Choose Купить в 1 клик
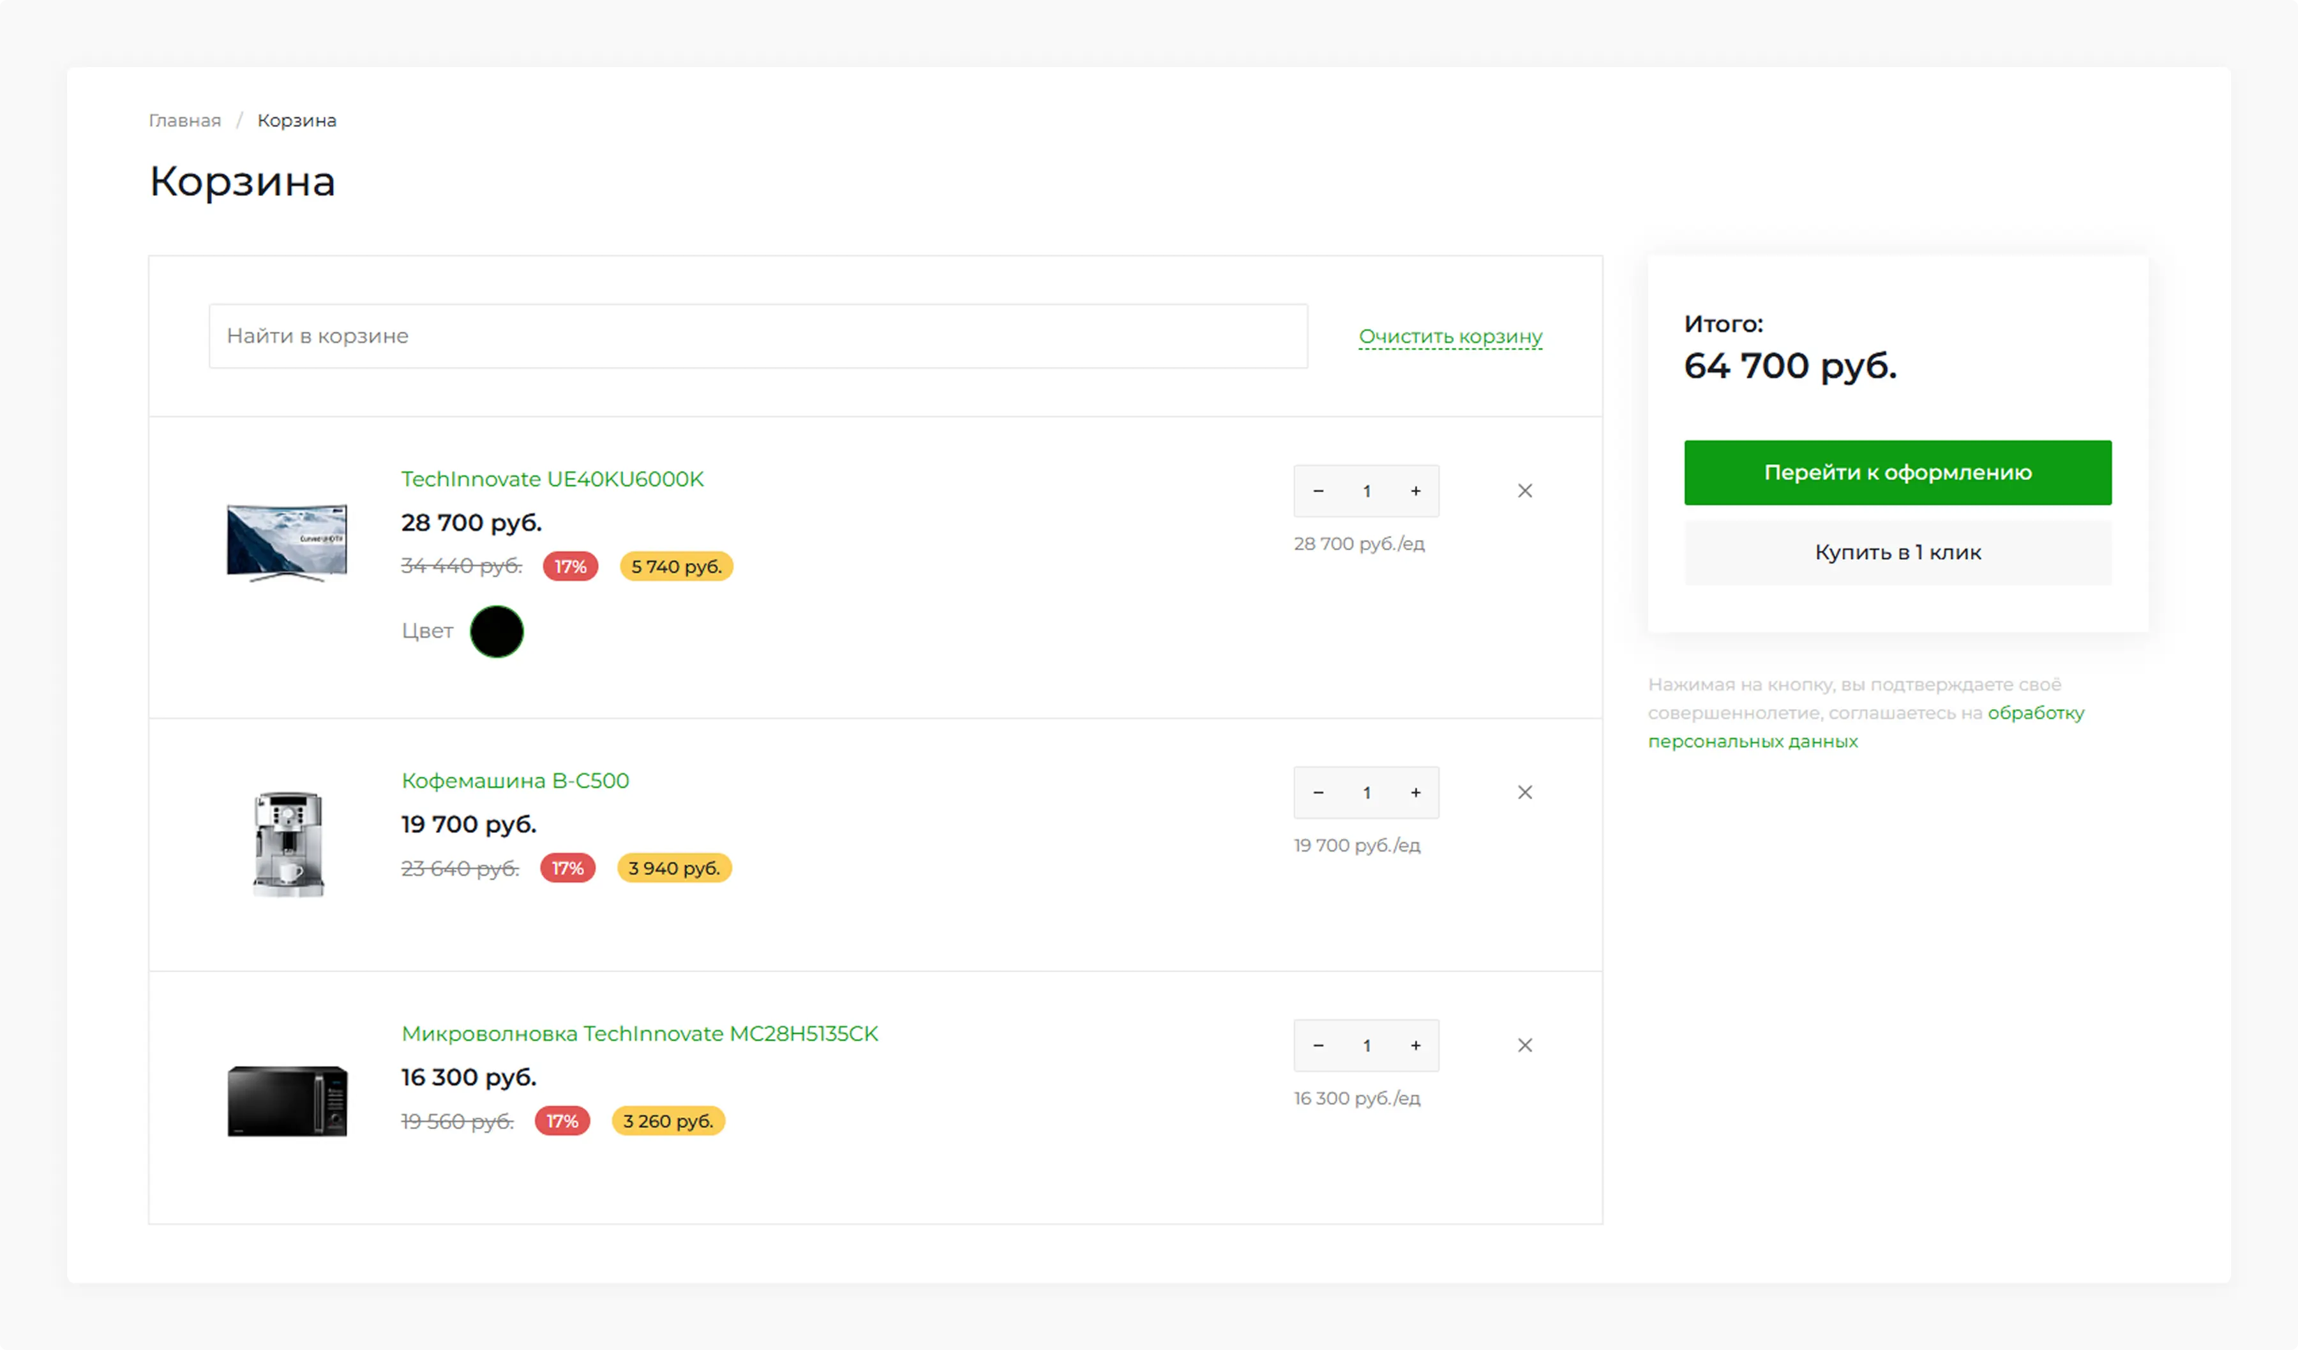This screenshot has width=2298, height=1350. (x=1896, y=552)
